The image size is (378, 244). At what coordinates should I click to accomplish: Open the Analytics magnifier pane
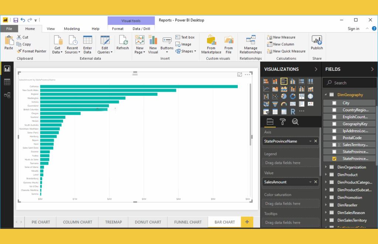click(295, 122)
